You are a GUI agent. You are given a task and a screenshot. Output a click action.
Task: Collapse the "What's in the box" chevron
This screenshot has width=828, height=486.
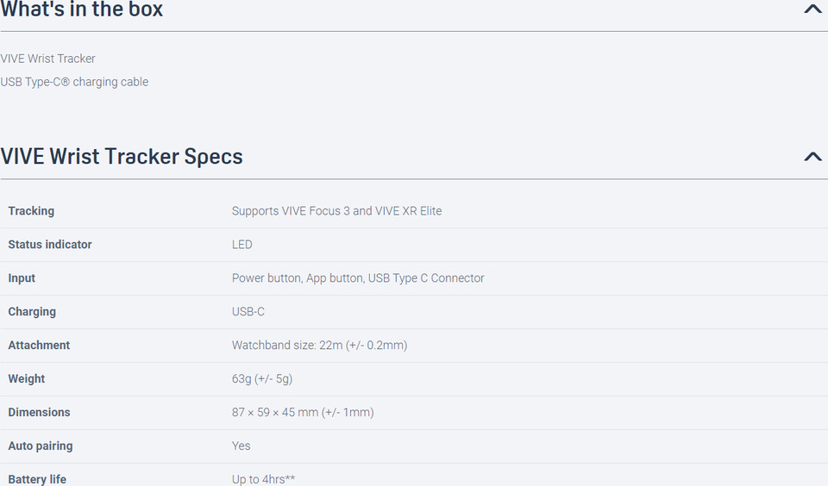(812, 9)
